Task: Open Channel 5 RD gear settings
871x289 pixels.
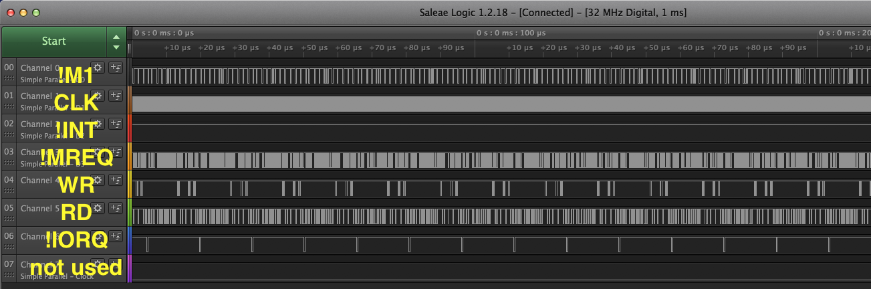Action: pos(98,208)
